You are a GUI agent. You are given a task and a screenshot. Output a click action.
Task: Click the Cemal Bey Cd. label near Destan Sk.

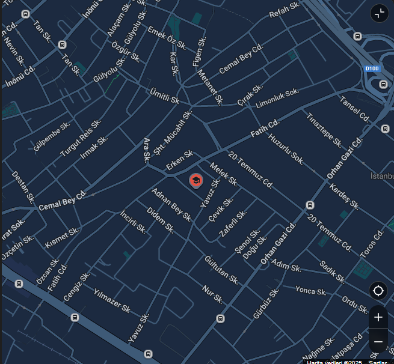(63, 201)
